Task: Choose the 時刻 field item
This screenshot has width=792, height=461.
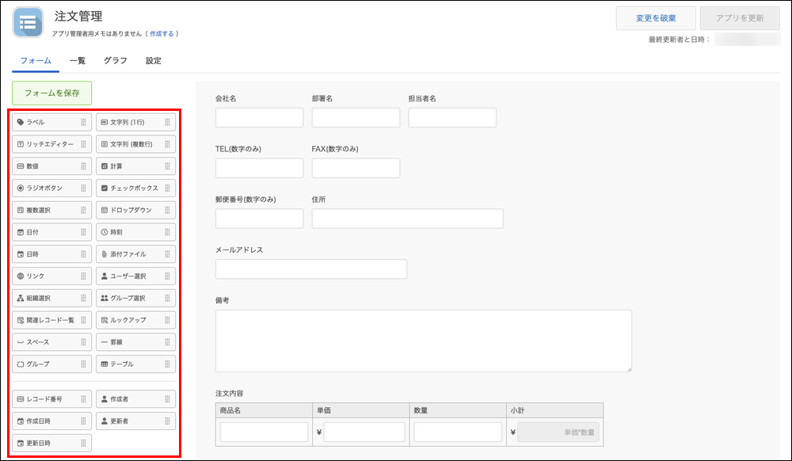Action: 136,232
